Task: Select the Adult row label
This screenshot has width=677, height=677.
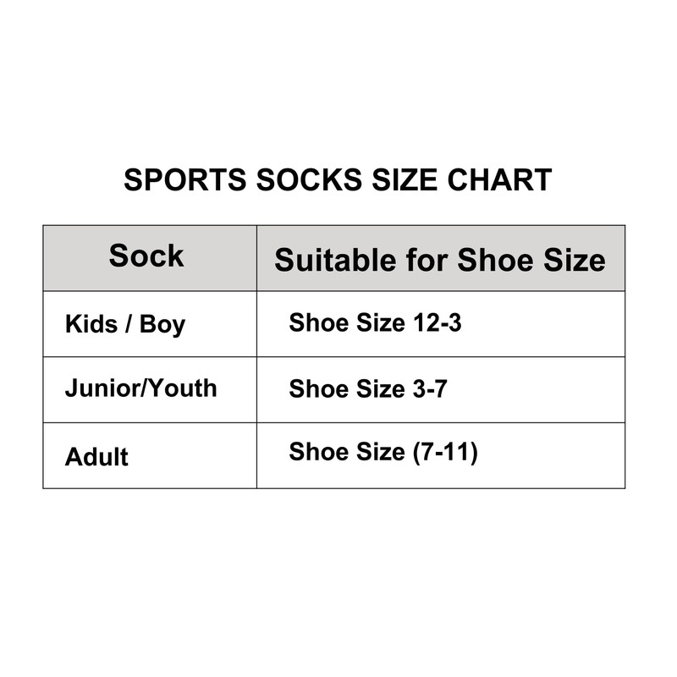Action: click(x=96, y=457)
